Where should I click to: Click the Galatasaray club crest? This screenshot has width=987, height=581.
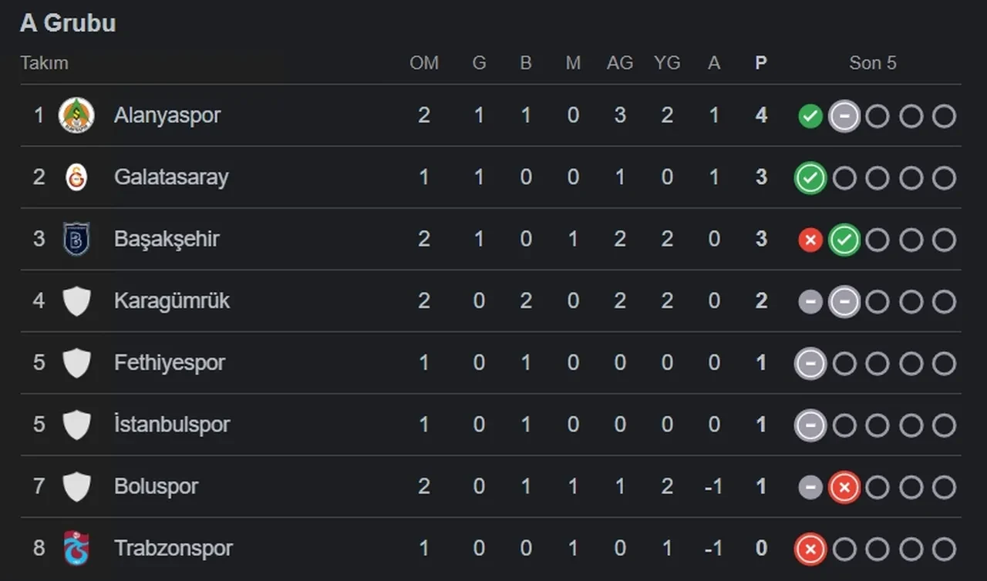[x=76, y=177]
